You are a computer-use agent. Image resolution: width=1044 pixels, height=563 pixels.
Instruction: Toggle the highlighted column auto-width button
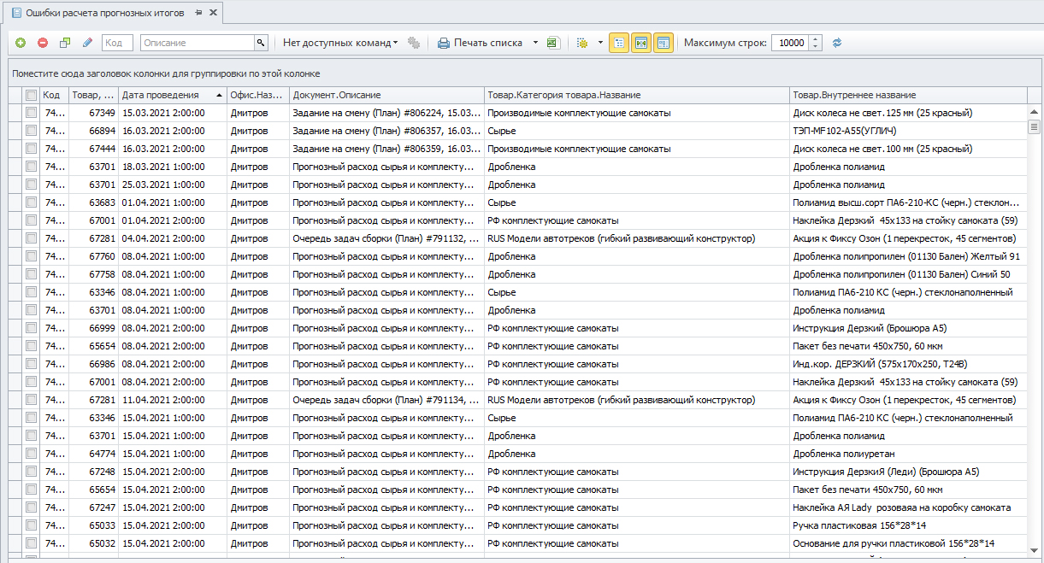(x=641, y=43)
